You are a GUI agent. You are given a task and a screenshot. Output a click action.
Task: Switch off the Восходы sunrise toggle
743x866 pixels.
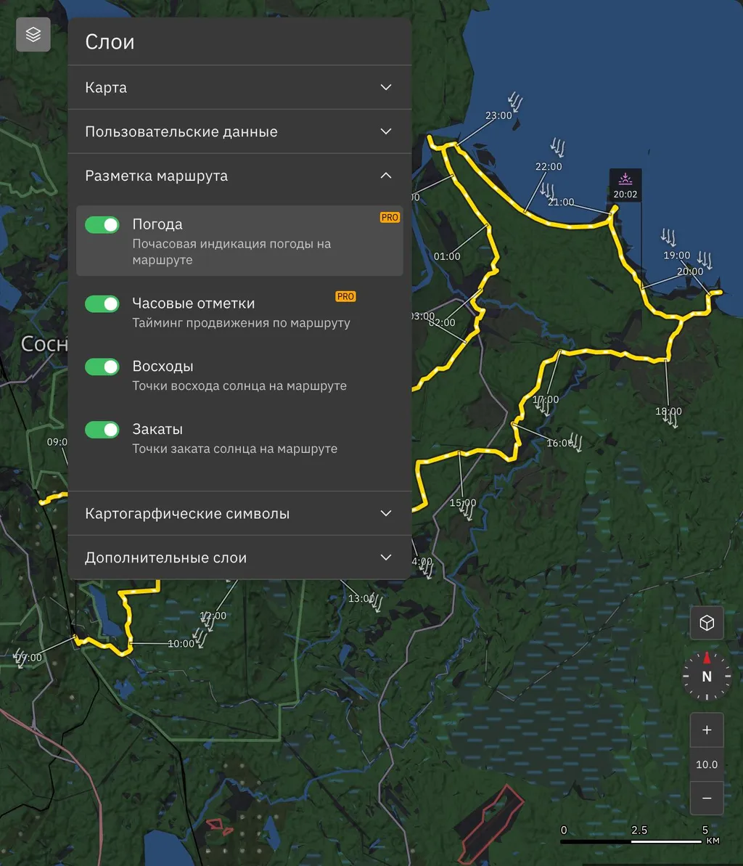102,367
